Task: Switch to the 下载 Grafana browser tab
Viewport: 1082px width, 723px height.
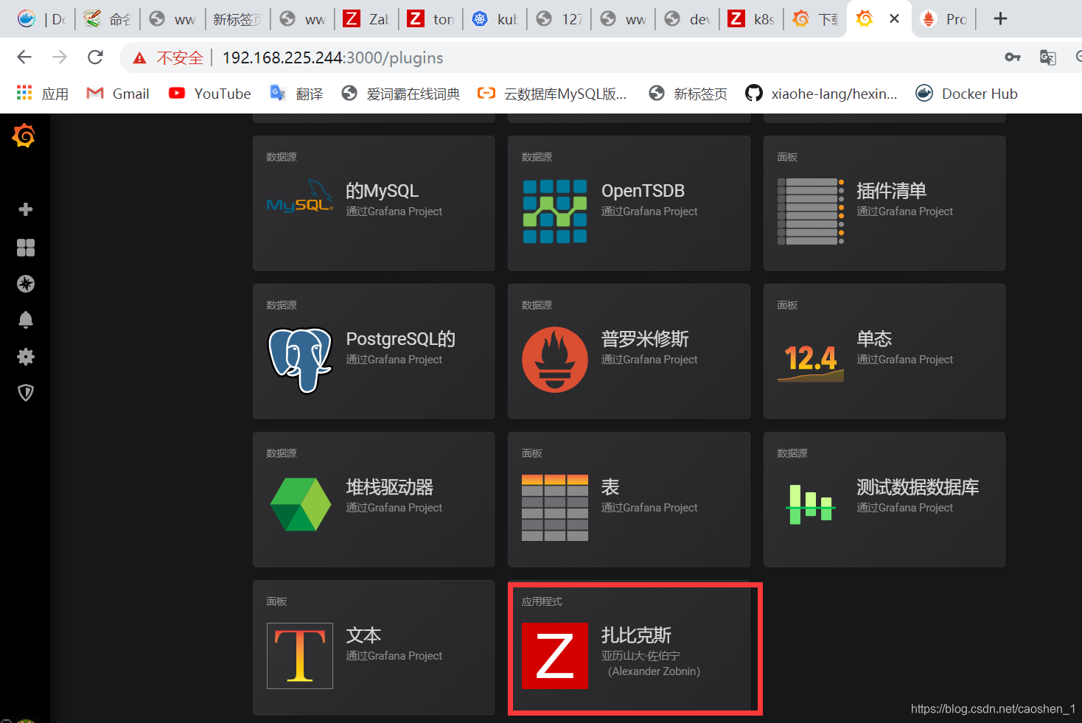Action: [x=815, y=19]
